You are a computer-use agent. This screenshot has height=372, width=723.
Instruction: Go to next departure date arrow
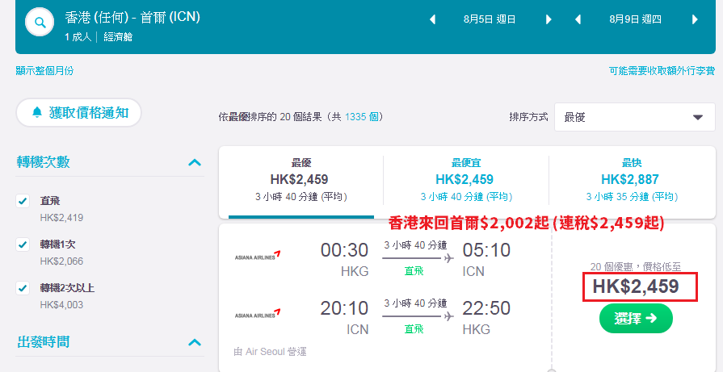click(549, 20)
